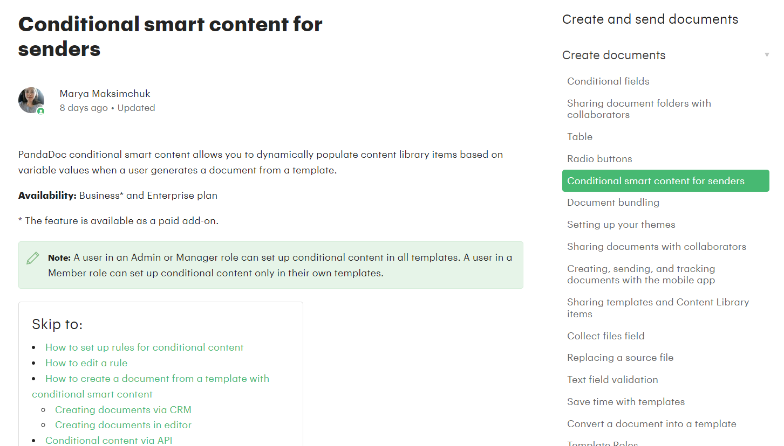Image resolution: width=784 pixels, height=446 pixels.
Task: Jump to How to set up rules
Action: pos(144,347)
